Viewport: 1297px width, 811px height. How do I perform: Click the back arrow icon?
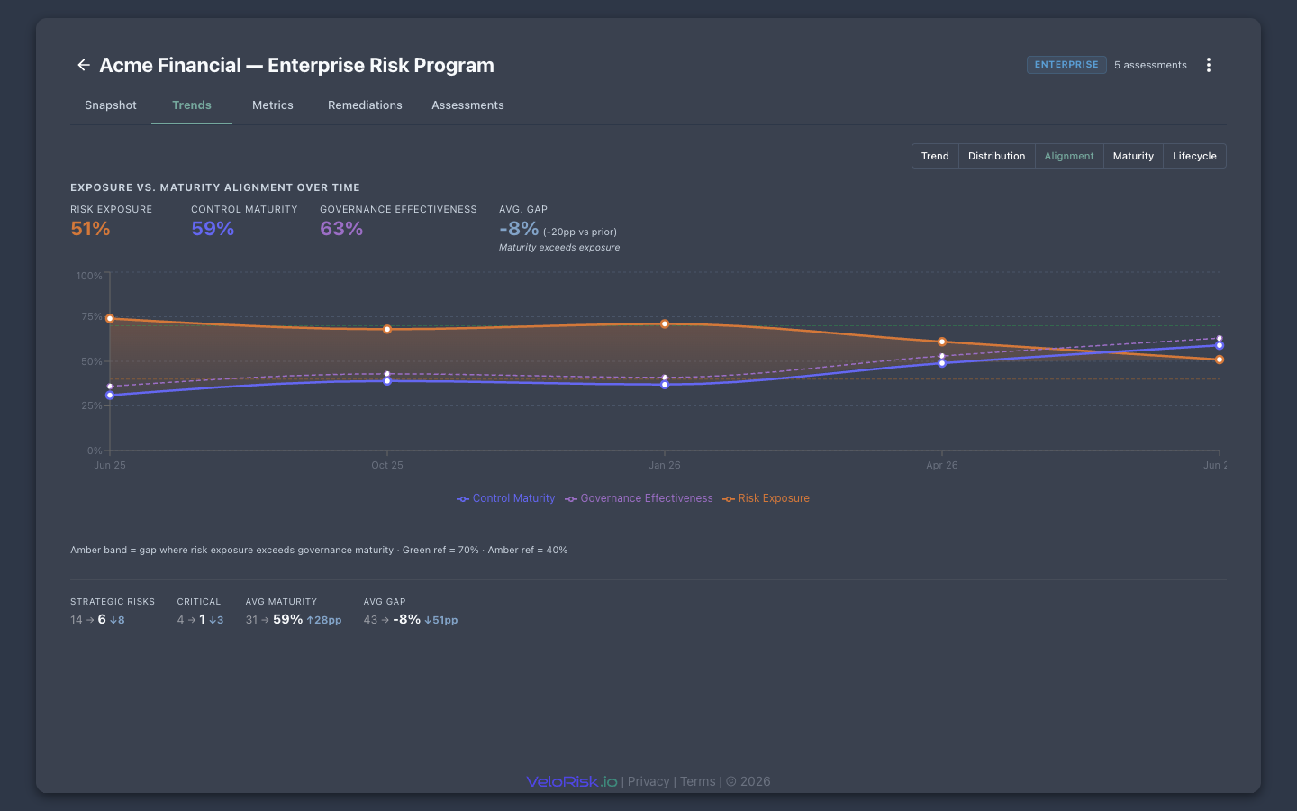pos(84,65)
